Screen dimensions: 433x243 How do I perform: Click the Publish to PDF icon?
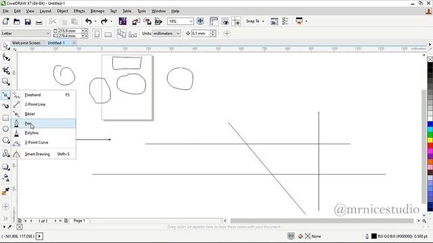(158, 21)
